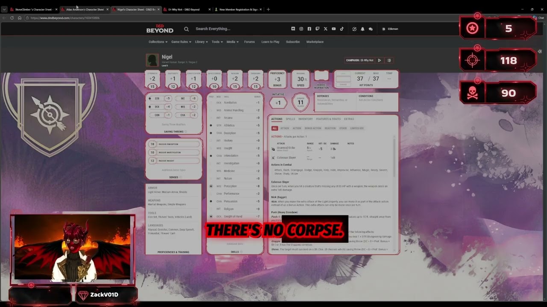This screenshot has width=547, height=307.
Task: Open the Facebook social icon
Action: click(309, 29)
